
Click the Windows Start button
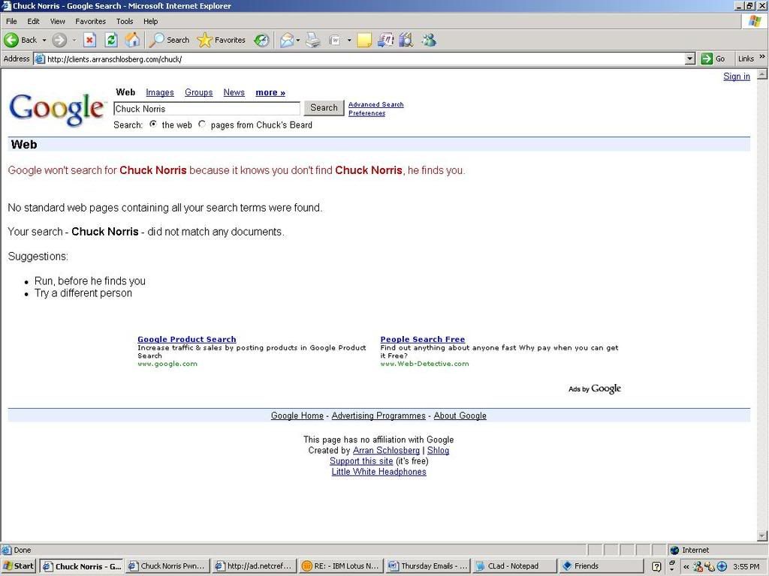[x=19, y=566]
